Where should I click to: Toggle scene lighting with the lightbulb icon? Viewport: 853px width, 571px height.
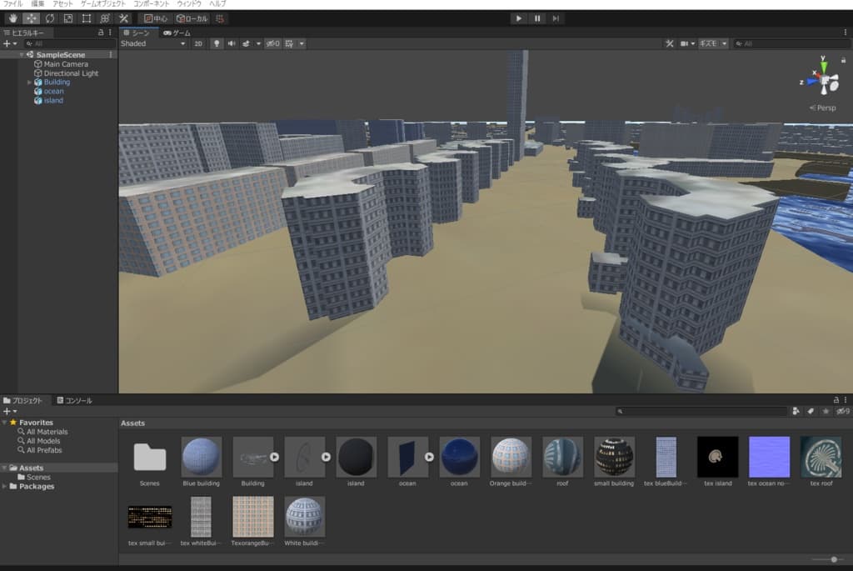click(217, 43)
